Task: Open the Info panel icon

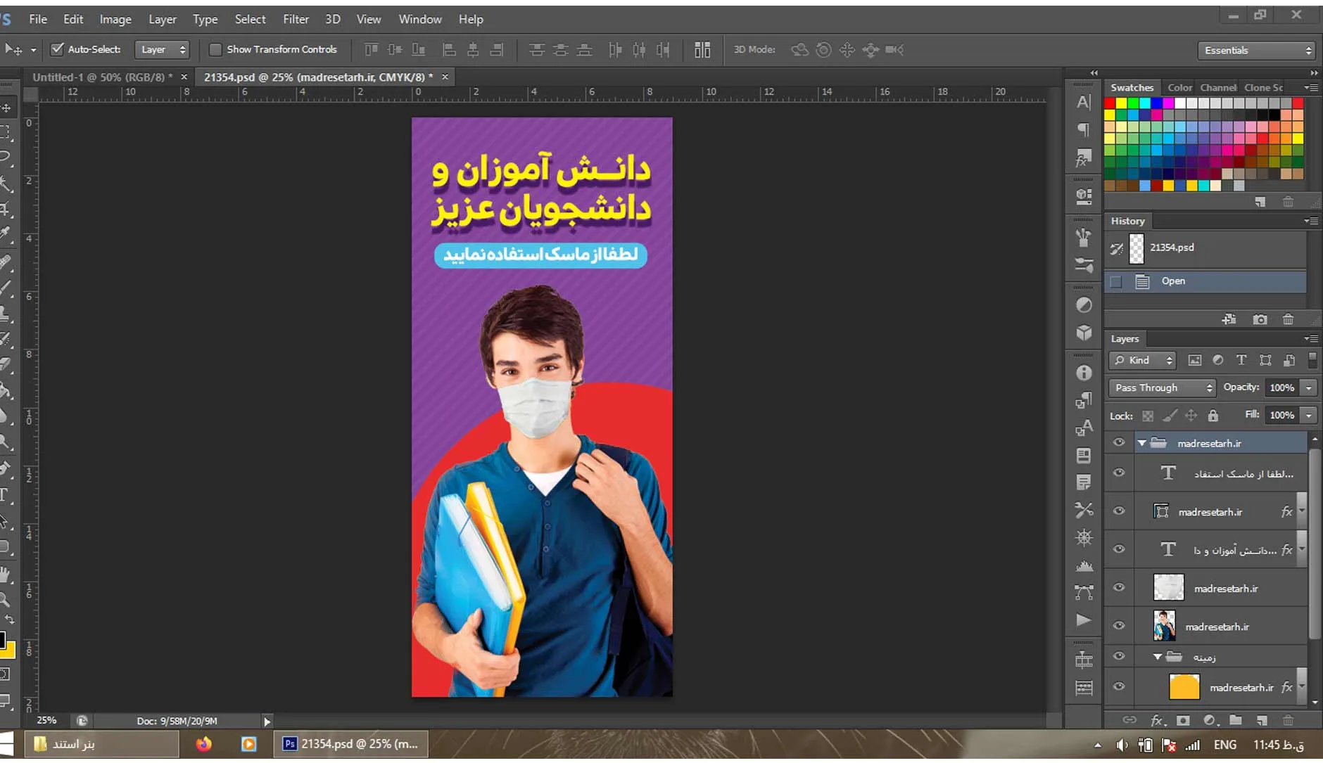Action: 1084,373
